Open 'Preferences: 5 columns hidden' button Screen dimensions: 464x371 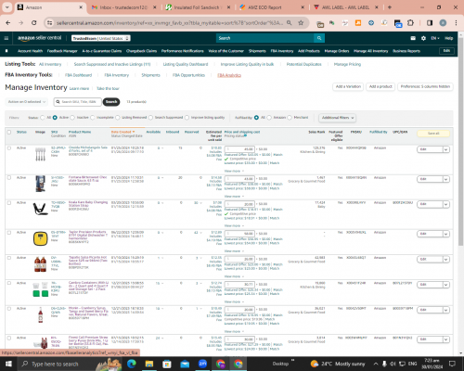tap(425, 86)
